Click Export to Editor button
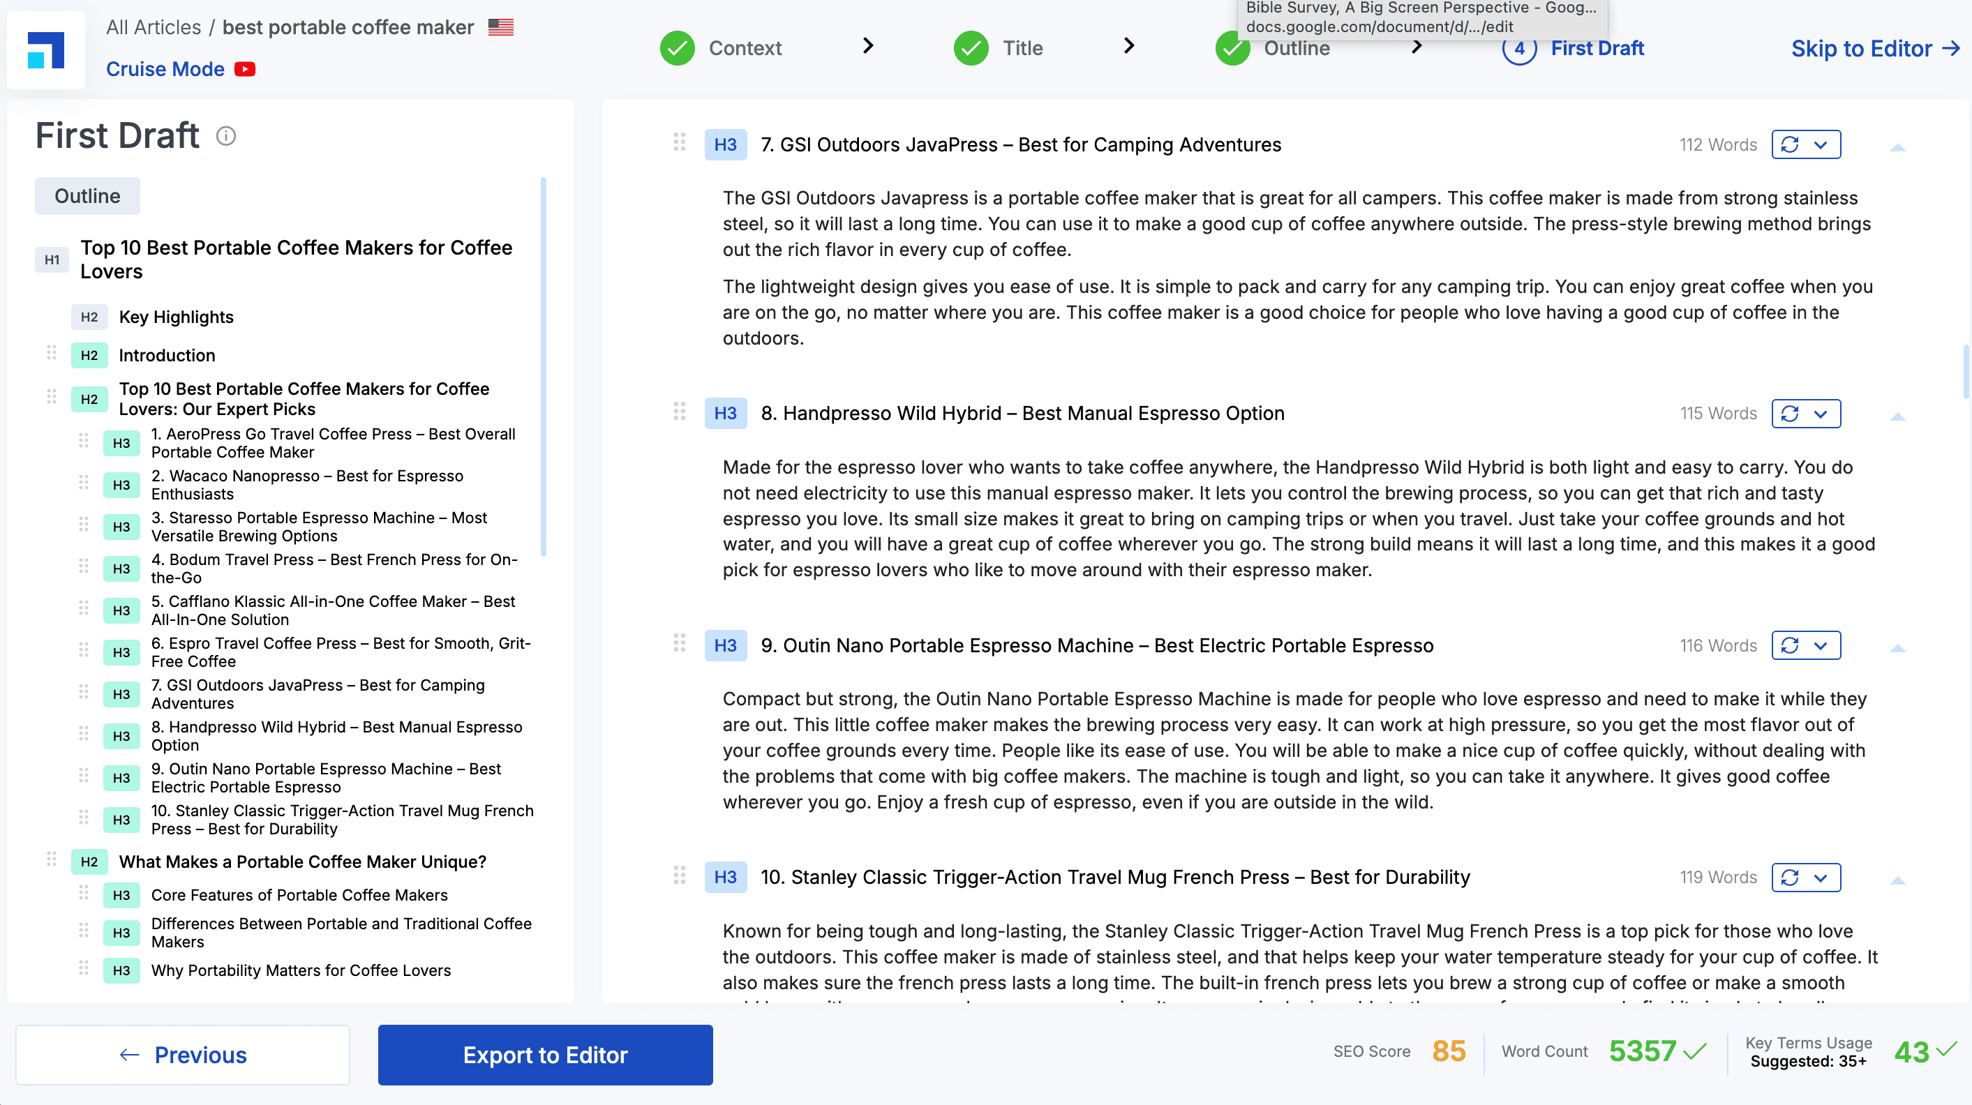The width and height of the screenshot is (1972, 1105). [x=545, y=1055]
